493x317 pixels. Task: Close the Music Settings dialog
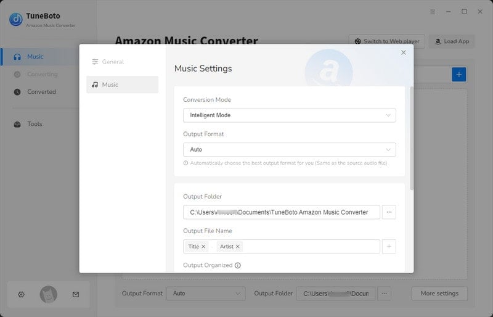404,52
